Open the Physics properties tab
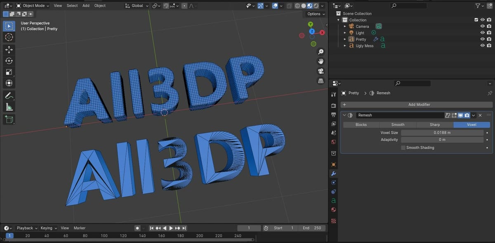Image resolution: width=495 pixels, height=243 pixels. click(x=334, y=182)
